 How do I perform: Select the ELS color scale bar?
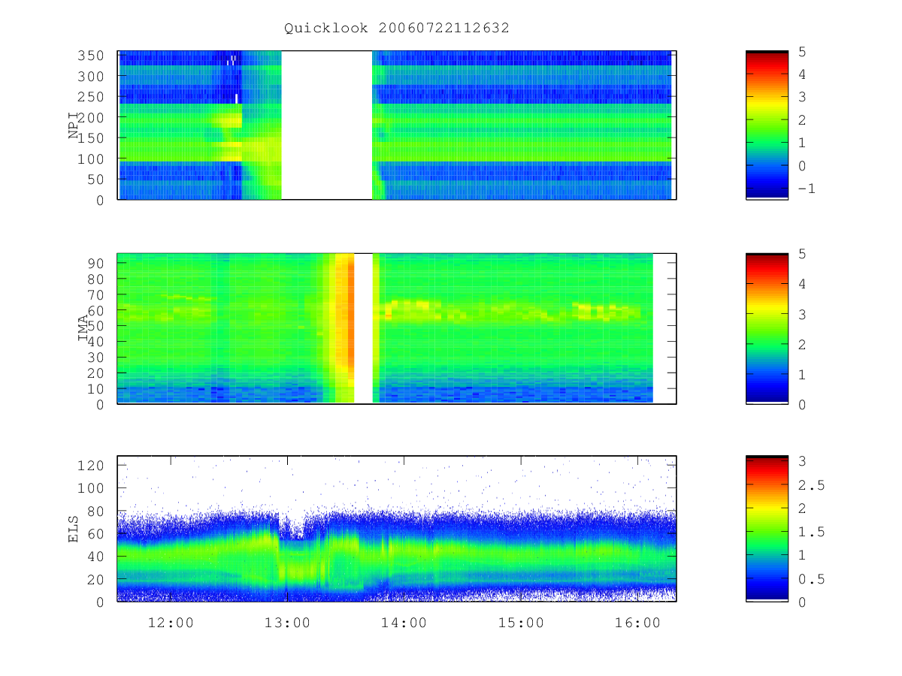click(x=767, y=529)
